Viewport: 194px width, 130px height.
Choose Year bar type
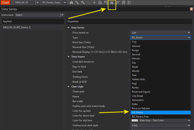[x=160, y=75]
